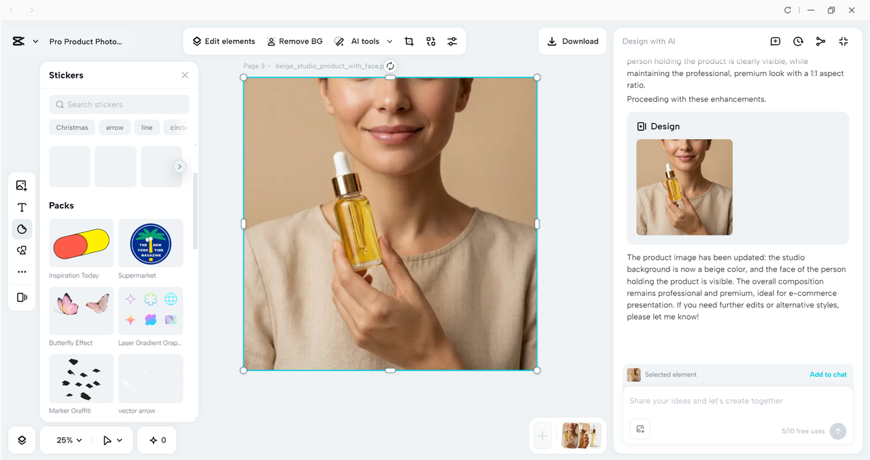Open the Layers panel at bottom left
The height and width of the screenshot is (460, 870).
tap(21, 440)
